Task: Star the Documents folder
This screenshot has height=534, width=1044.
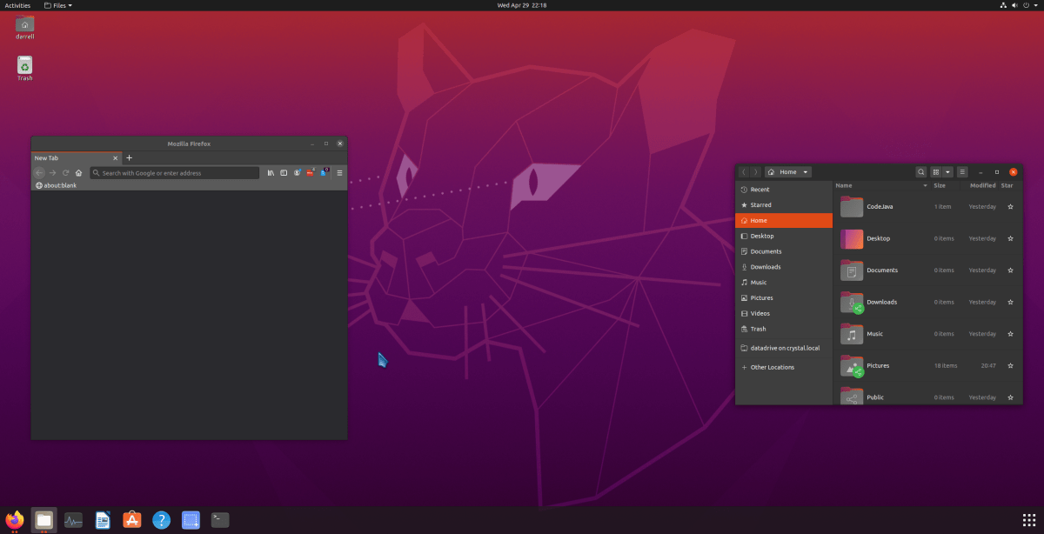Action: pyautogui.click(x=1010, y=270)
